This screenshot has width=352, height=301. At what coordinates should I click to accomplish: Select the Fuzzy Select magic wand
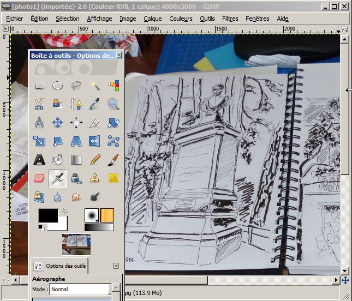(x=95, y=85)
